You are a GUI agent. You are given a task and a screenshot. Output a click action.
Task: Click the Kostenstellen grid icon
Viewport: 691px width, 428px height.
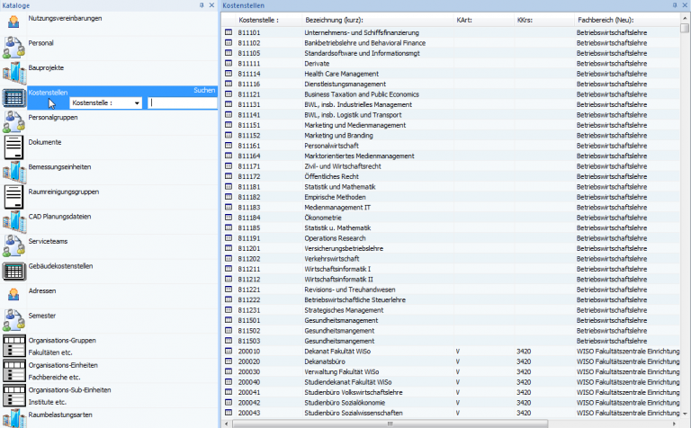[13, 97]
